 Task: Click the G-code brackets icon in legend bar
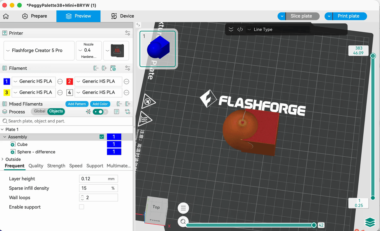240,30
